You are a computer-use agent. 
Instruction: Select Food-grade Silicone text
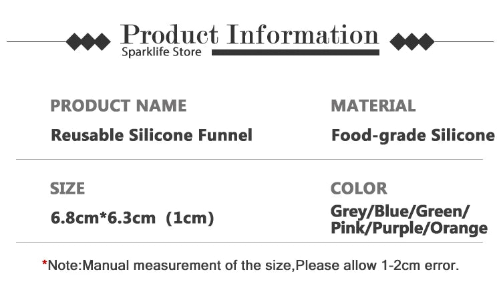pyautogui.click(x=413, y=135)
